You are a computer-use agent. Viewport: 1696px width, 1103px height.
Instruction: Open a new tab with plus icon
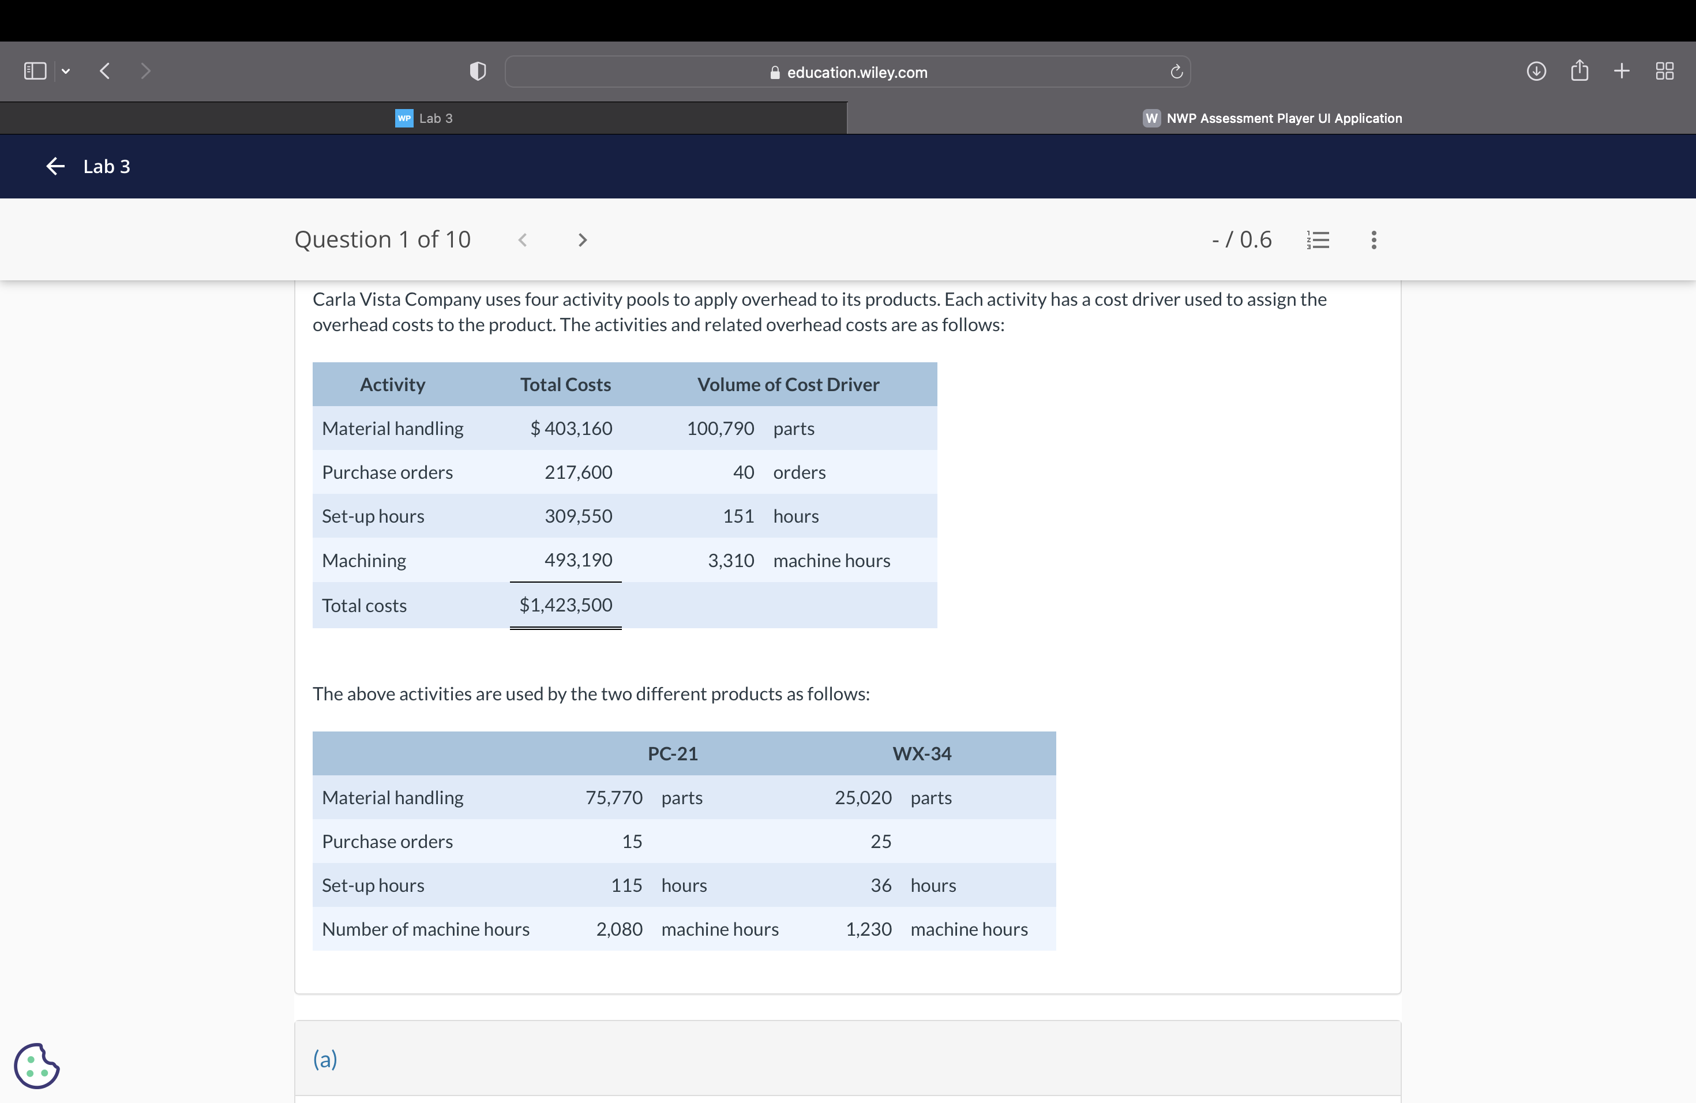coord(1621,72)
